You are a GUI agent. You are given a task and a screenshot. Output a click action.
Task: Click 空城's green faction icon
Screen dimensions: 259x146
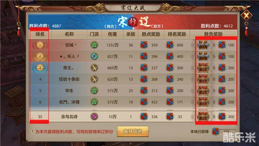tap(94, 45)
